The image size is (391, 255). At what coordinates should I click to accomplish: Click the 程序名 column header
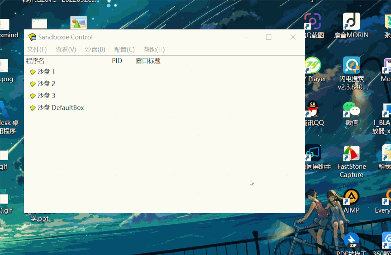(35, 61)
